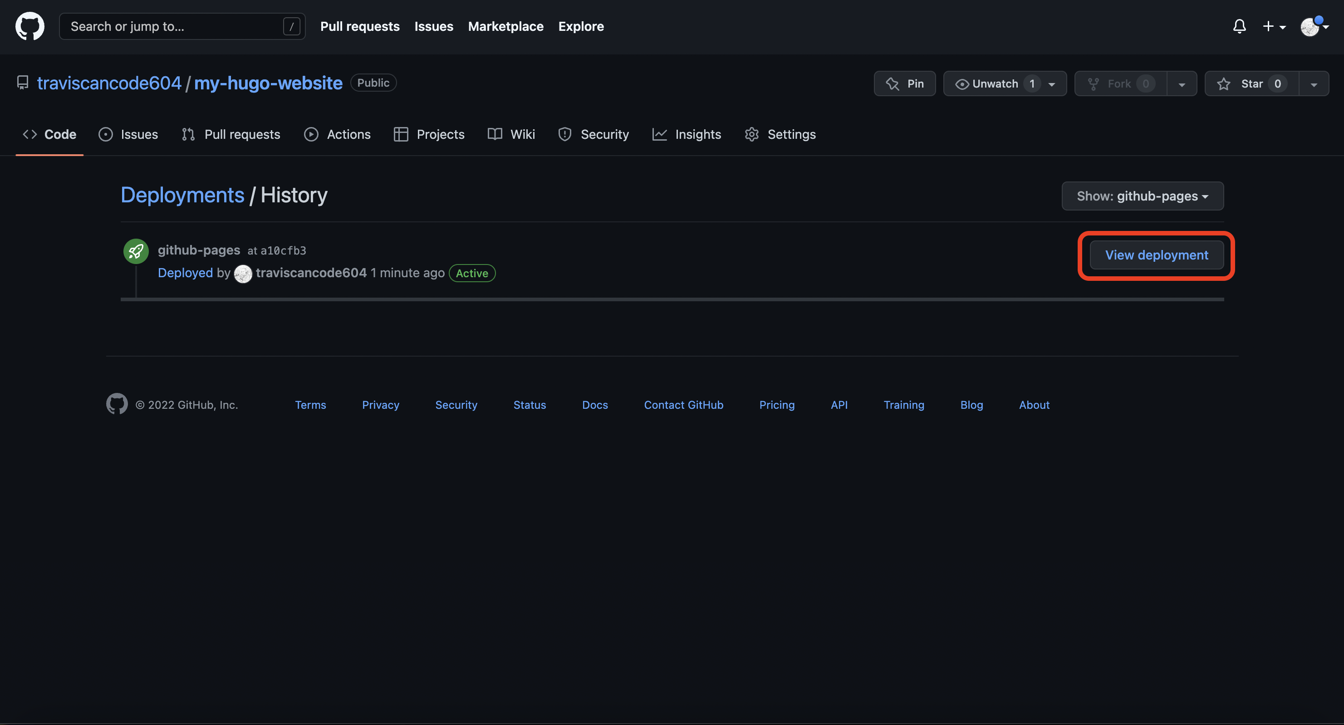The height and width of the screenshot is (725, 1344).
Task: Click the GitHub Octocat logo in header
Action: pos(30,26)
